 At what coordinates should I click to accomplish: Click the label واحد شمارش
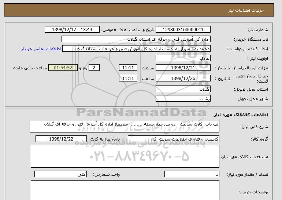(x=107, y=174)
